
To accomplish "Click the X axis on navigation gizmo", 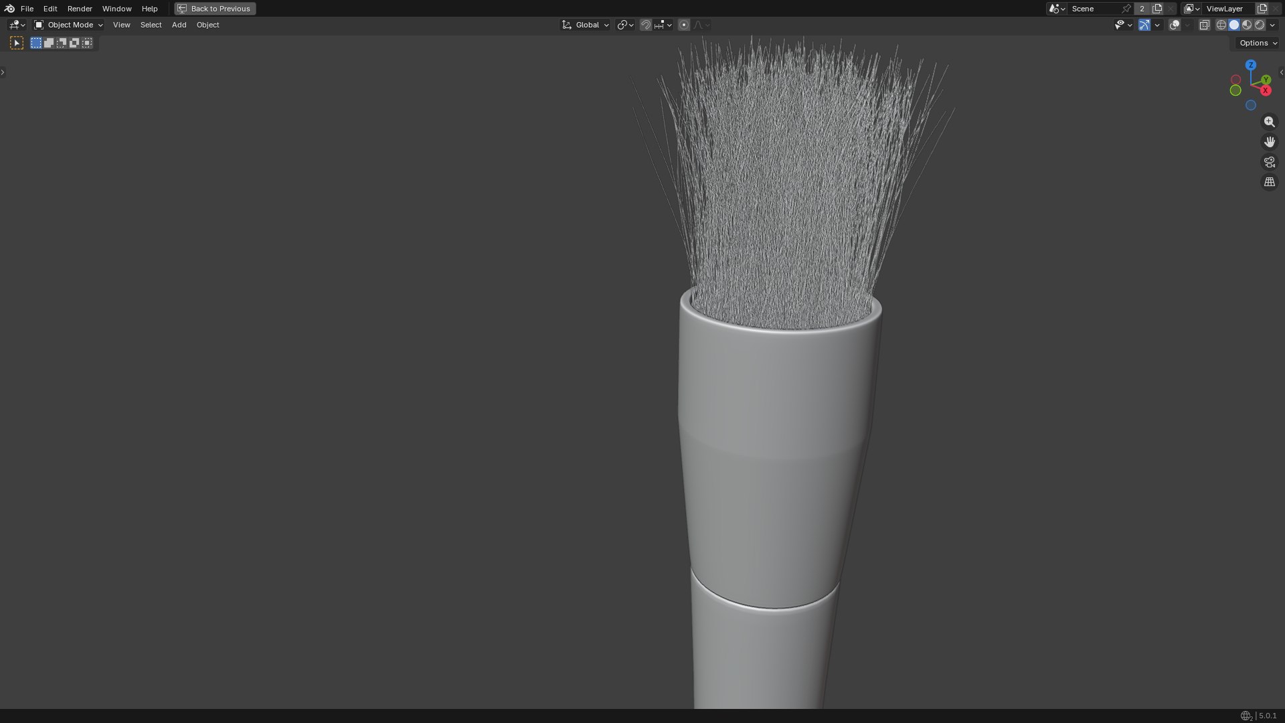I will tap(1266, 90).
